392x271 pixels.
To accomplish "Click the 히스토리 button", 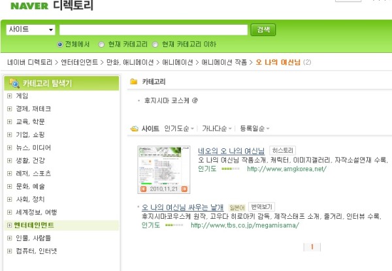I will click(x=282, y=151).
